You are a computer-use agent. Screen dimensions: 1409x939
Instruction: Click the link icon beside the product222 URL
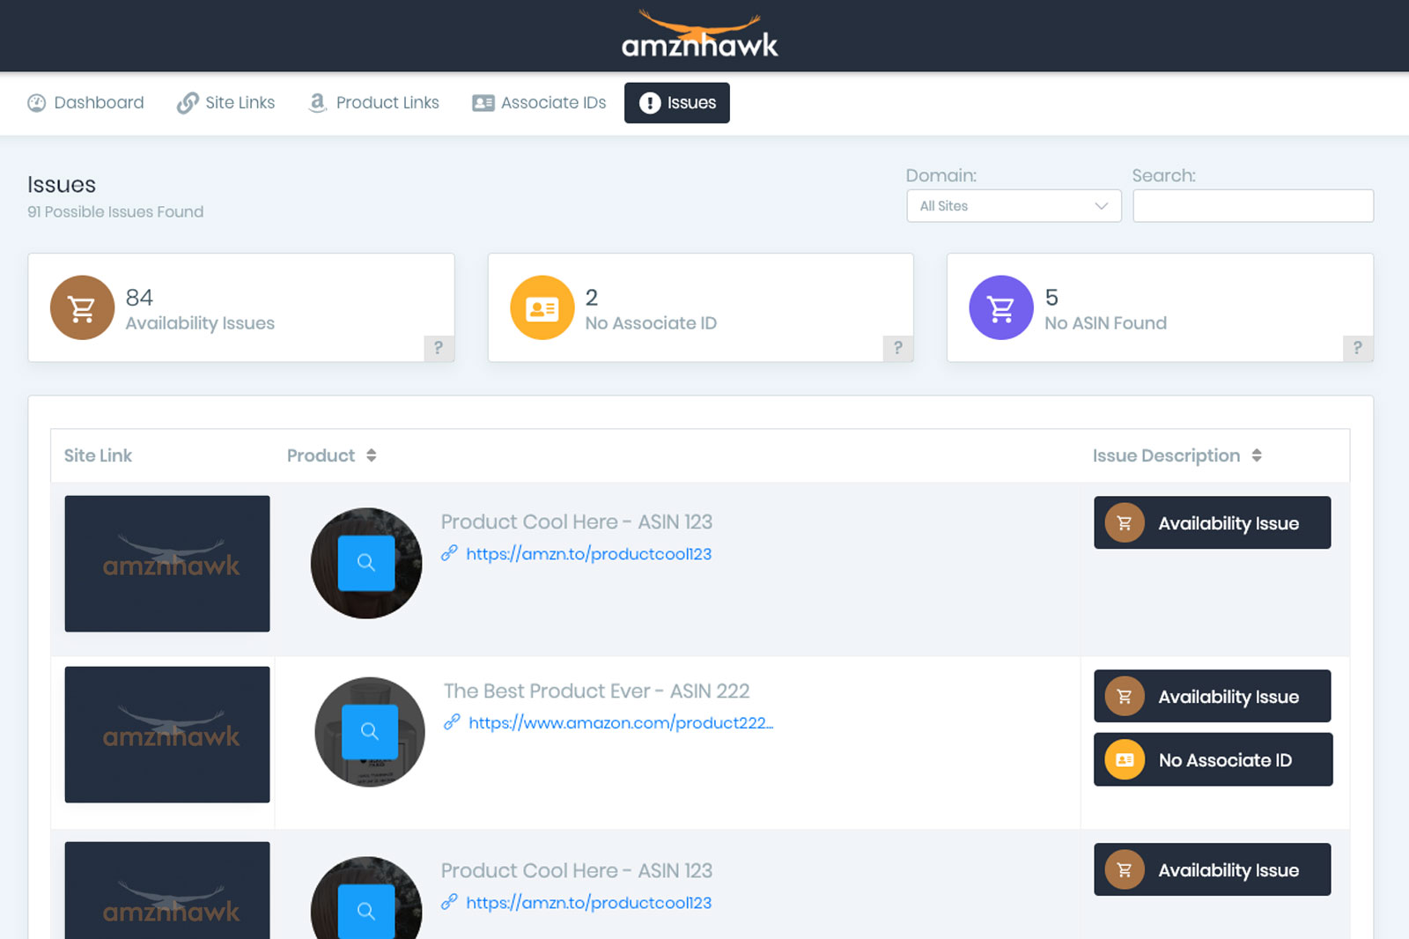(x=452, y=722)
